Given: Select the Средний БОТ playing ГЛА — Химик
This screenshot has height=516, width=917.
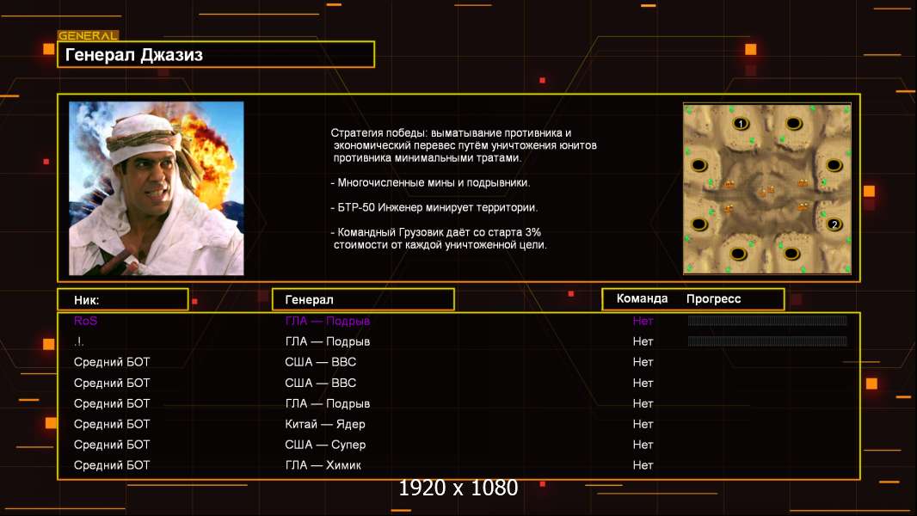Looking at the screenshot, I should (x=112, y=465).
